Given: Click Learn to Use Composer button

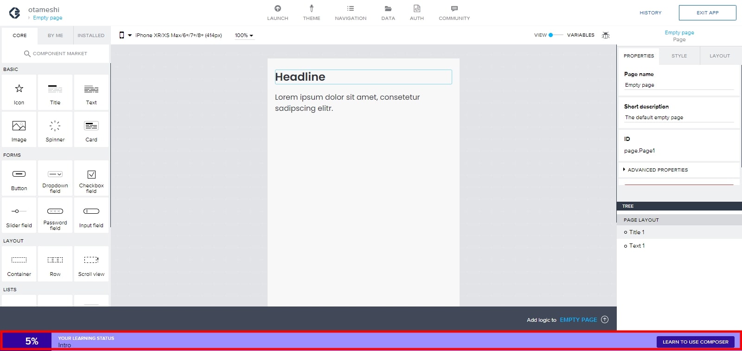Looking at the screenshot, I should 695,342.
